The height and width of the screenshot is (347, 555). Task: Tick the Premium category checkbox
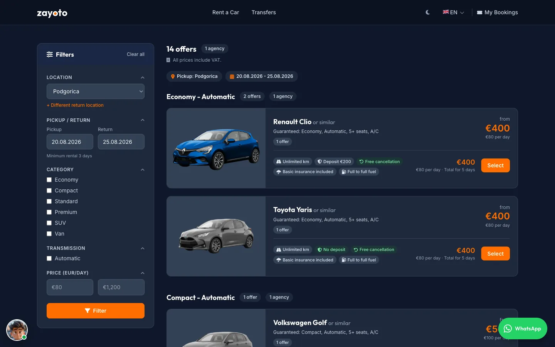pyautogui.click(x=49, y=212)
